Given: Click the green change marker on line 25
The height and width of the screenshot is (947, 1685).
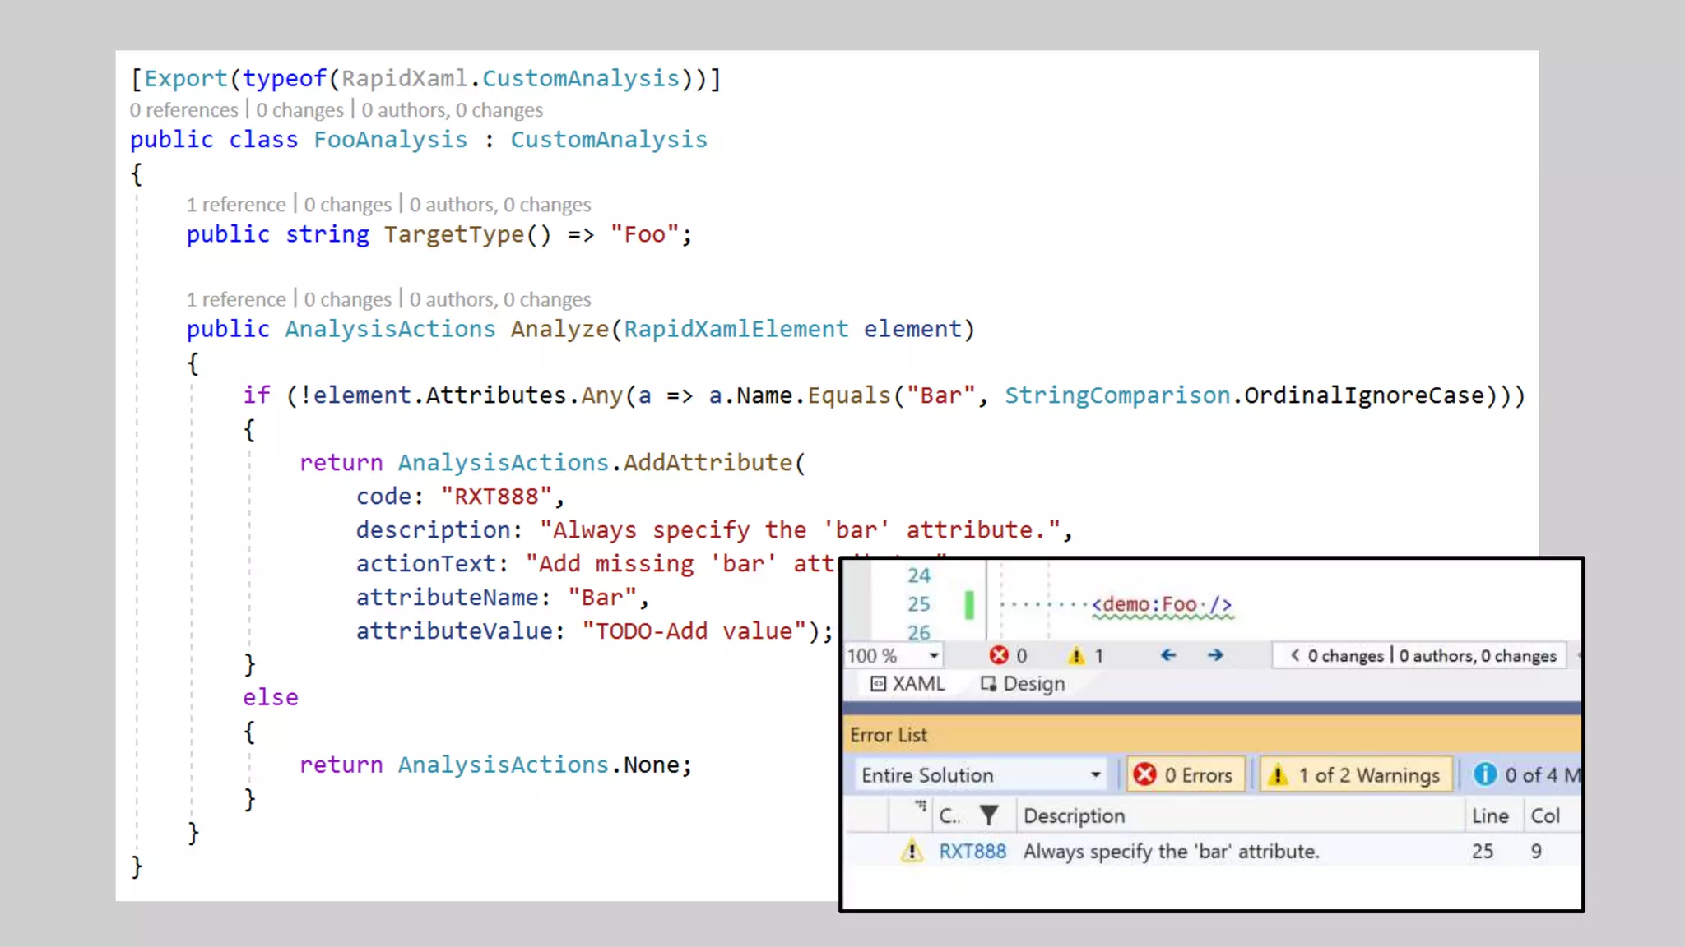Looking at the screenshot, I should pos(969,605).
